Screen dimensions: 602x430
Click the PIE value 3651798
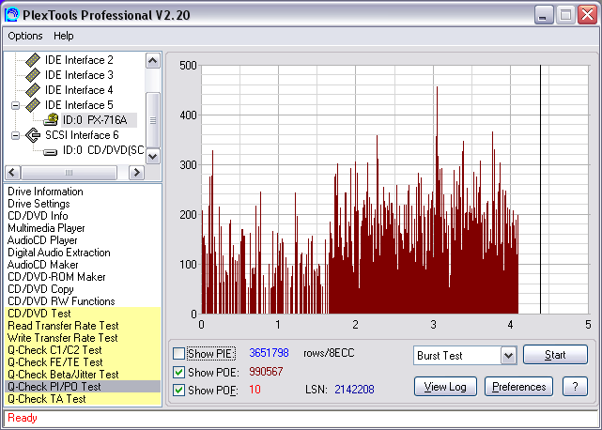click(269, 353)
